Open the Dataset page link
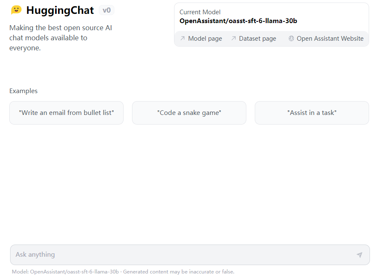This screenshot has height=276, width=375. (x=256, y=38)
